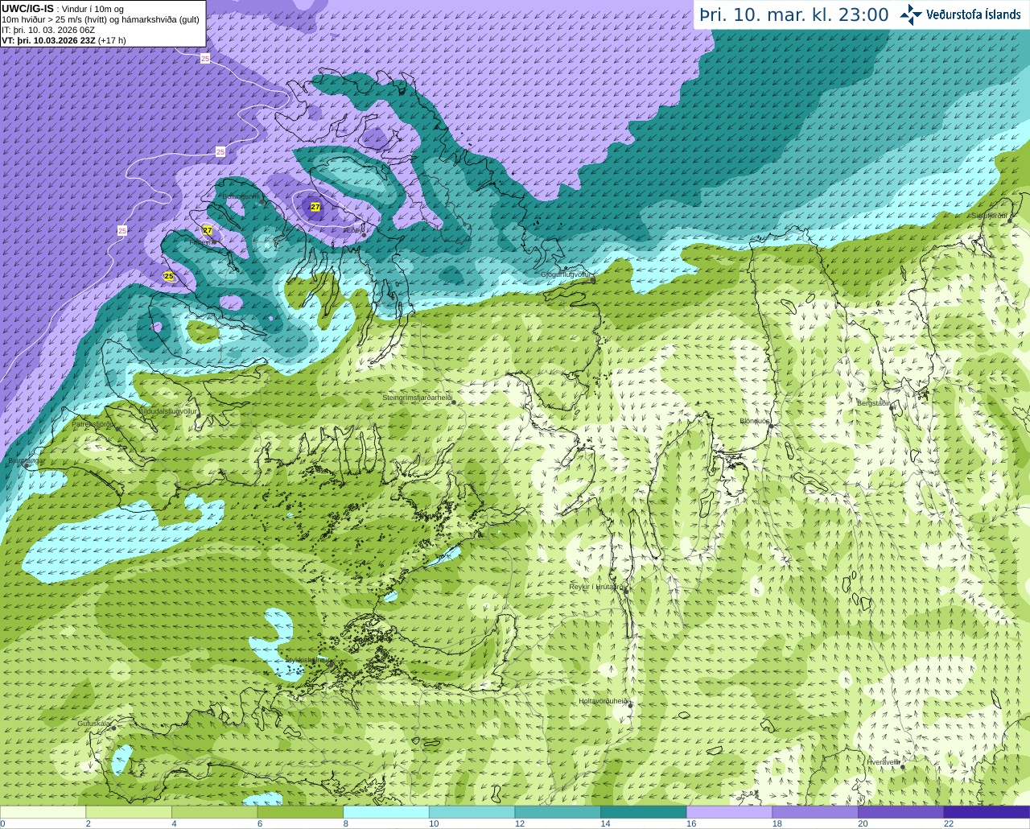Click the Hveravellir station label
The height and width of the screenshot is (829, 1030).
coord(883,761)
